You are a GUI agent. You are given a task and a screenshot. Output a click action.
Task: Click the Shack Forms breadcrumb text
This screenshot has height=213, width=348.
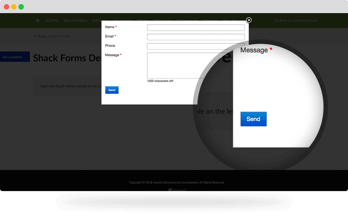(x=60, y=36)
